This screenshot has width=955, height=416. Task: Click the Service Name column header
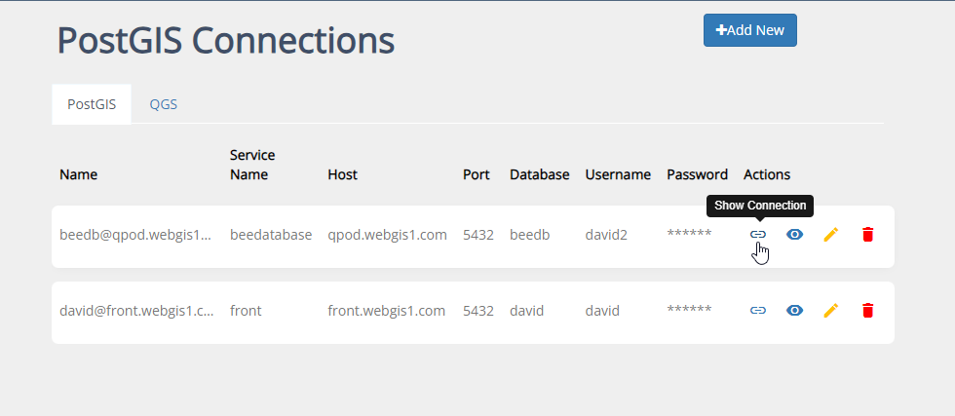[x=252, y=165]
